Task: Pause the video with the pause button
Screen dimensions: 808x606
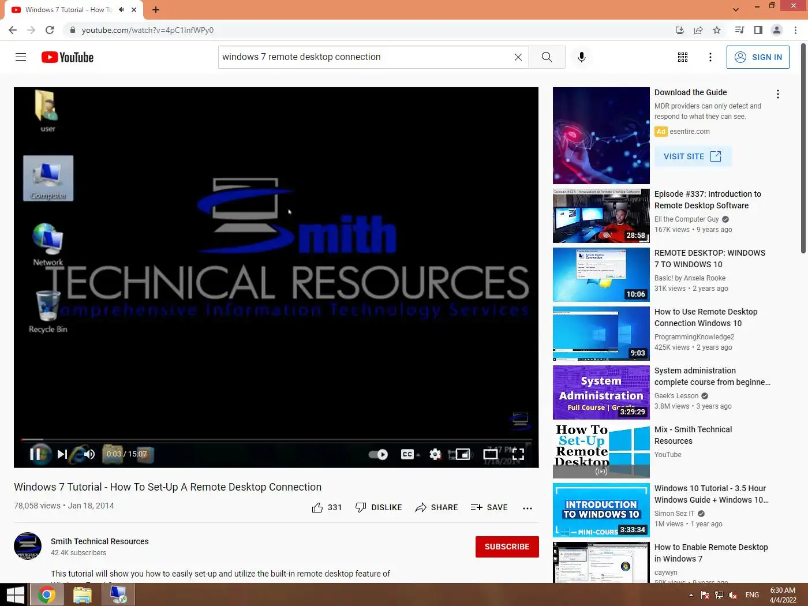Action: [x=35, y=454]
